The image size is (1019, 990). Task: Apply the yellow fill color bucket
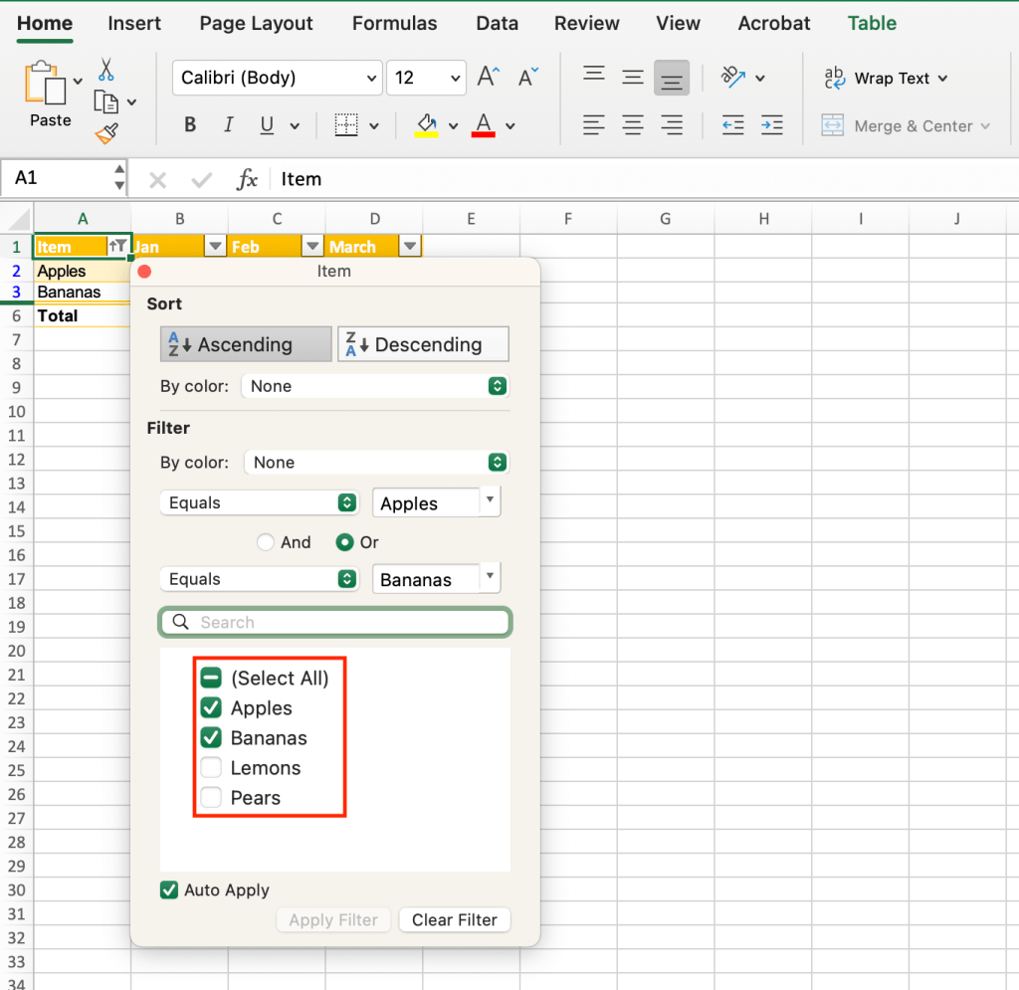(426, 124)
